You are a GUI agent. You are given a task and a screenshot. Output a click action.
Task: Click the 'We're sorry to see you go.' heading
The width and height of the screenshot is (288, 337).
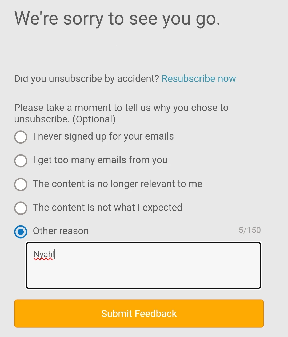tap(117, 19)
